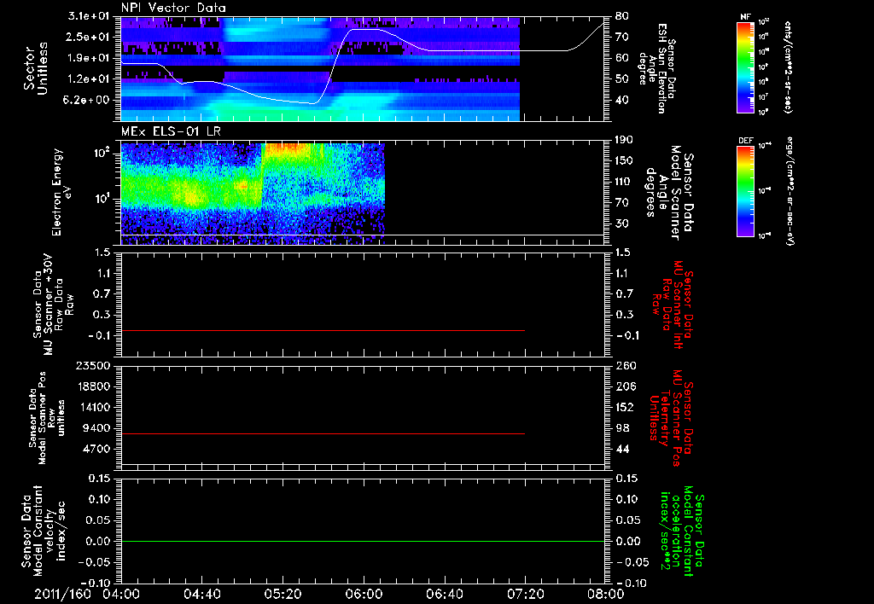Viewport: 874px width, 604px height.
Task: Select the "60" Sun elevation tick label
Action: (x=622, y=58)
